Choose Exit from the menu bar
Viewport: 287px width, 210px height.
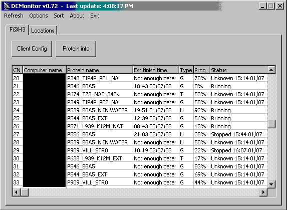(x=95, y=16)
